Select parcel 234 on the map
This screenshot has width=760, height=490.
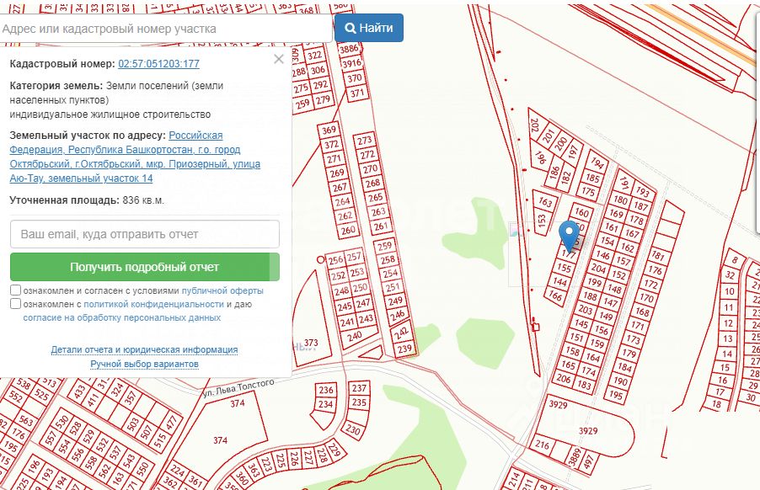(325, 404)
